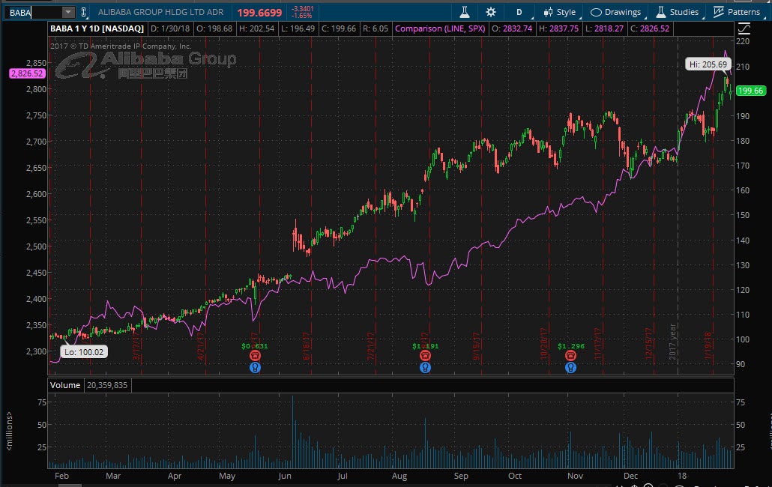Open the Patterns menu
Screen dimensions: 772x487
point(737,12)
